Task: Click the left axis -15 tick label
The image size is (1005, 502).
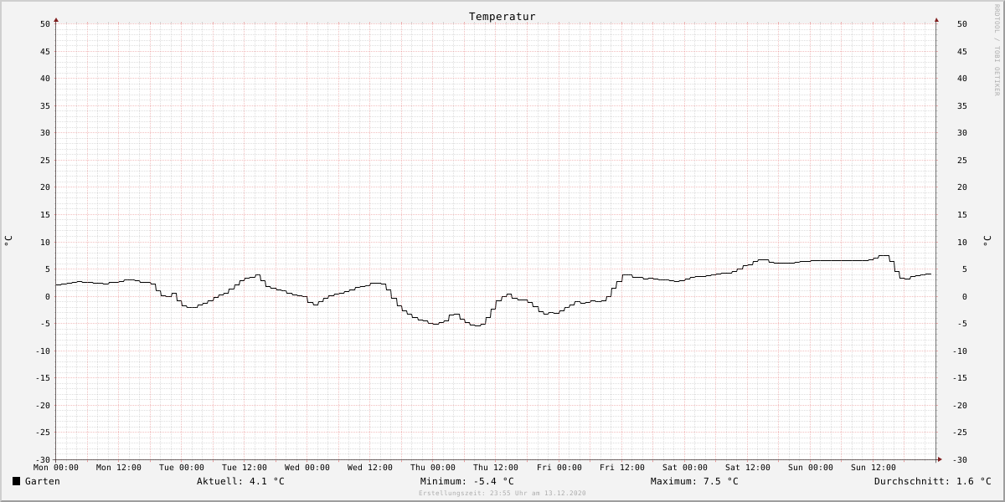Action: click(43, 378)
